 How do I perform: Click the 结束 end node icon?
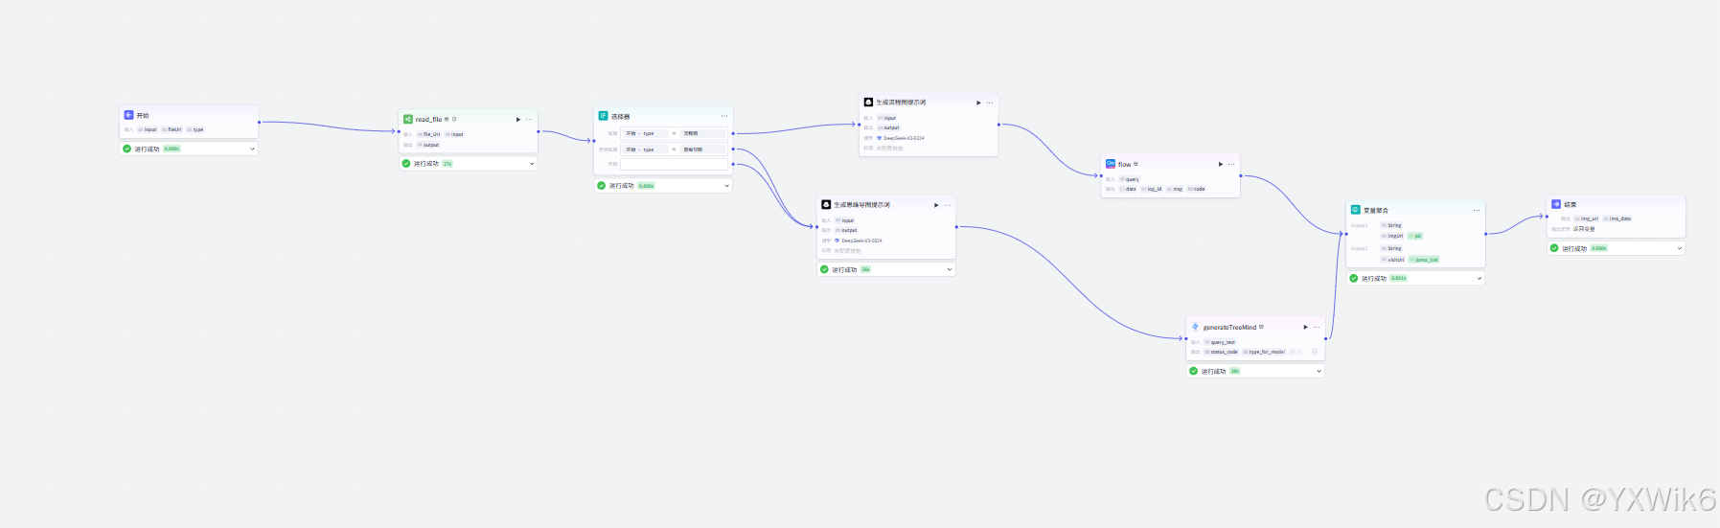(x=1556, y=204)
